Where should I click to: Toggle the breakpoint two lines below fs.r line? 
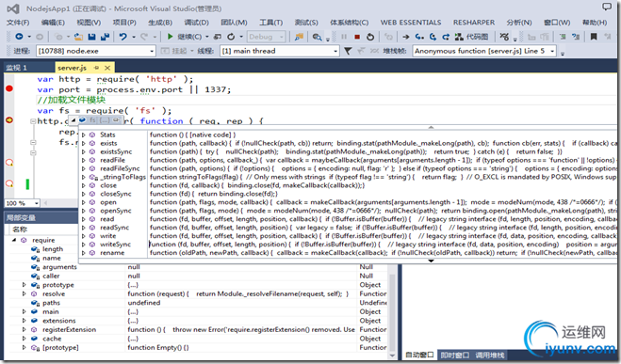pyautogui.click(x=9, y=163)
